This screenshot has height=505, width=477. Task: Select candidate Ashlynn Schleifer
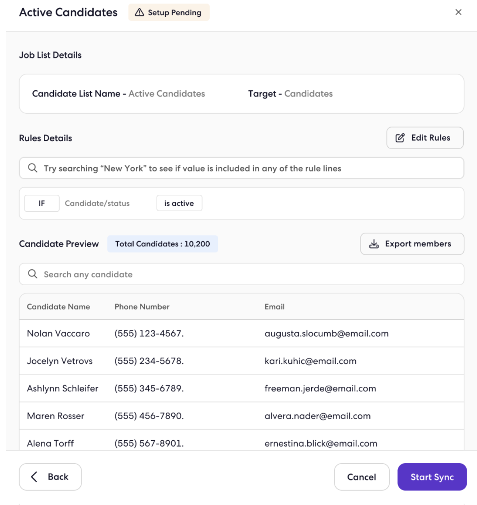coord(62,388)
